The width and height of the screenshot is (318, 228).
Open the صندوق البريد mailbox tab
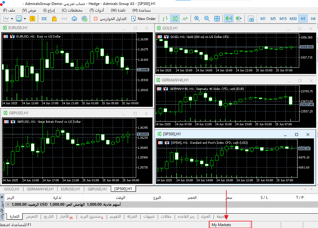click(x=91, y=217)
